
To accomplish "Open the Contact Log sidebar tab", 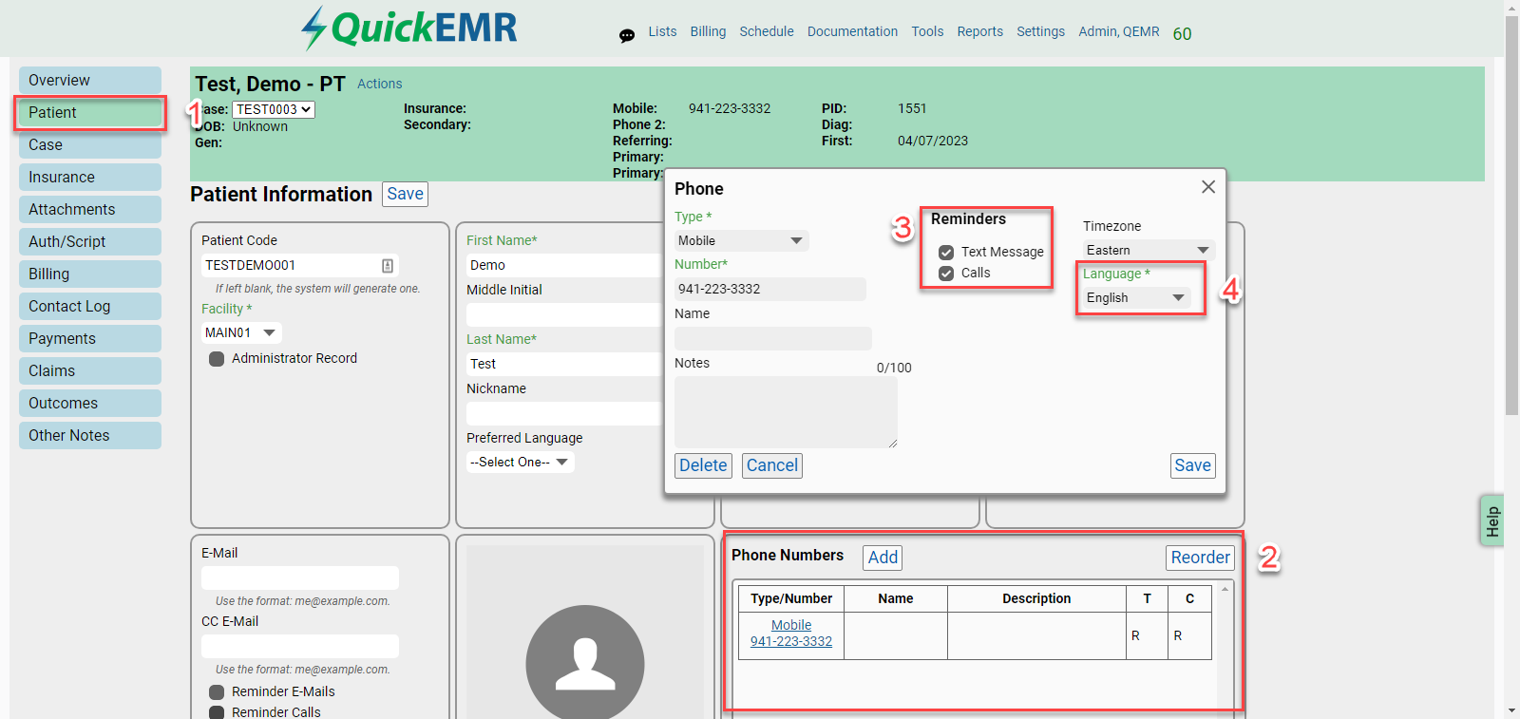I will coord(90,307).
